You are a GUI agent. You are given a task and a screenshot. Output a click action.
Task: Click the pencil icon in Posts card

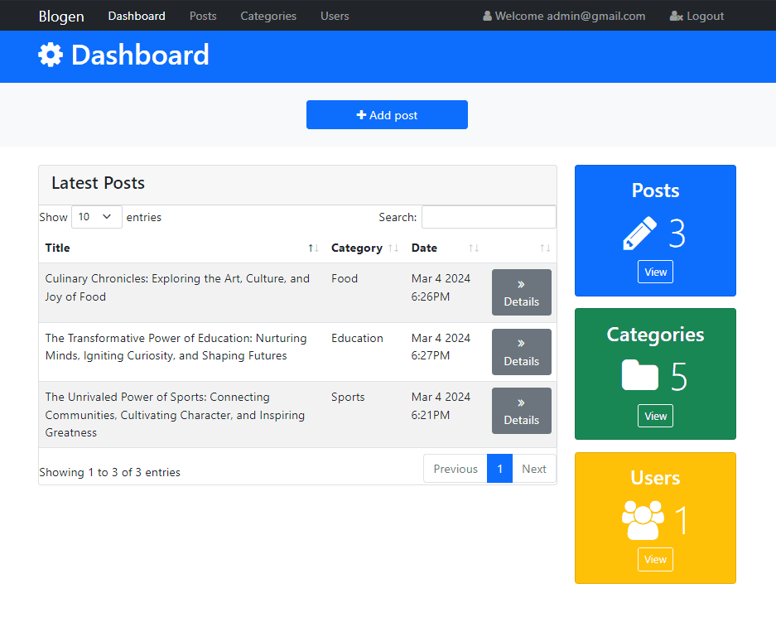tap(639, 234)
